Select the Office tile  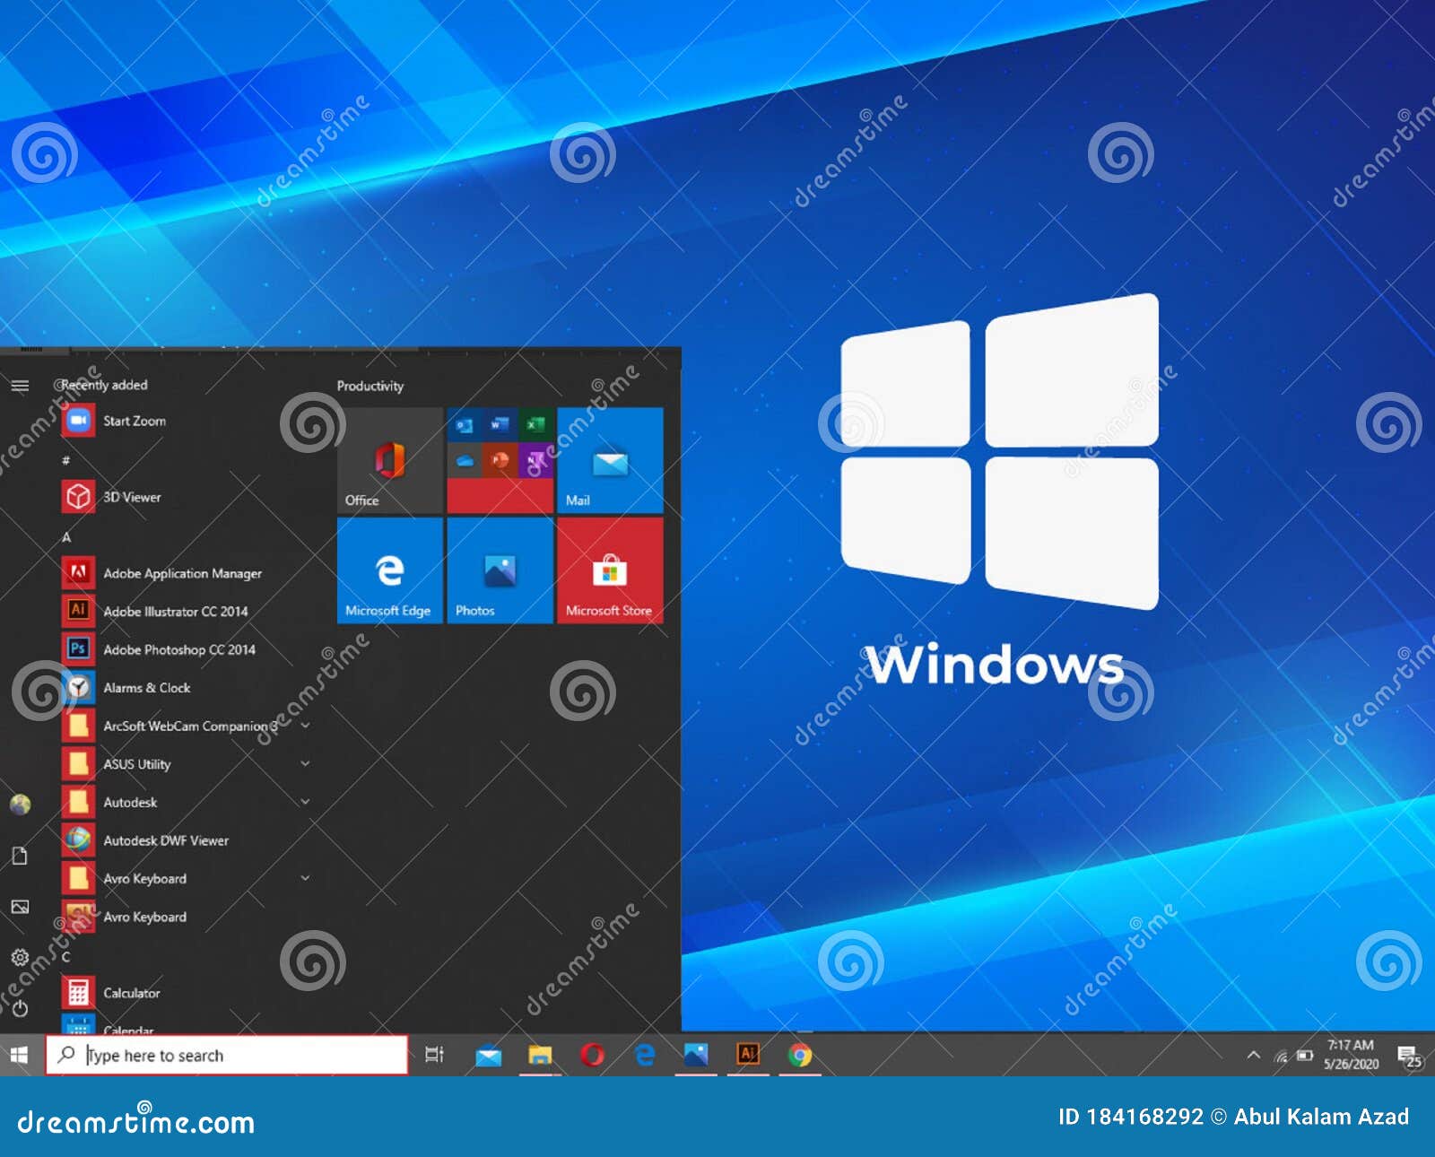point(388,459)
